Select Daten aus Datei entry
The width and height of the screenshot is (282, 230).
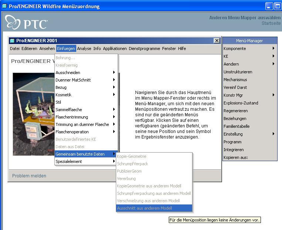click(x=86, y=147)
